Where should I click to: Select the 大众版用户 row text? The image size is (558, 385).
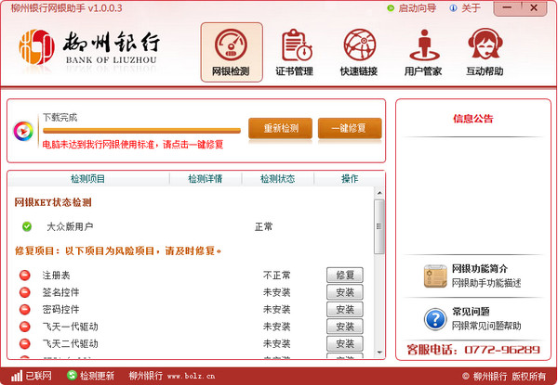pyautogui.click(x=70, y=226)
